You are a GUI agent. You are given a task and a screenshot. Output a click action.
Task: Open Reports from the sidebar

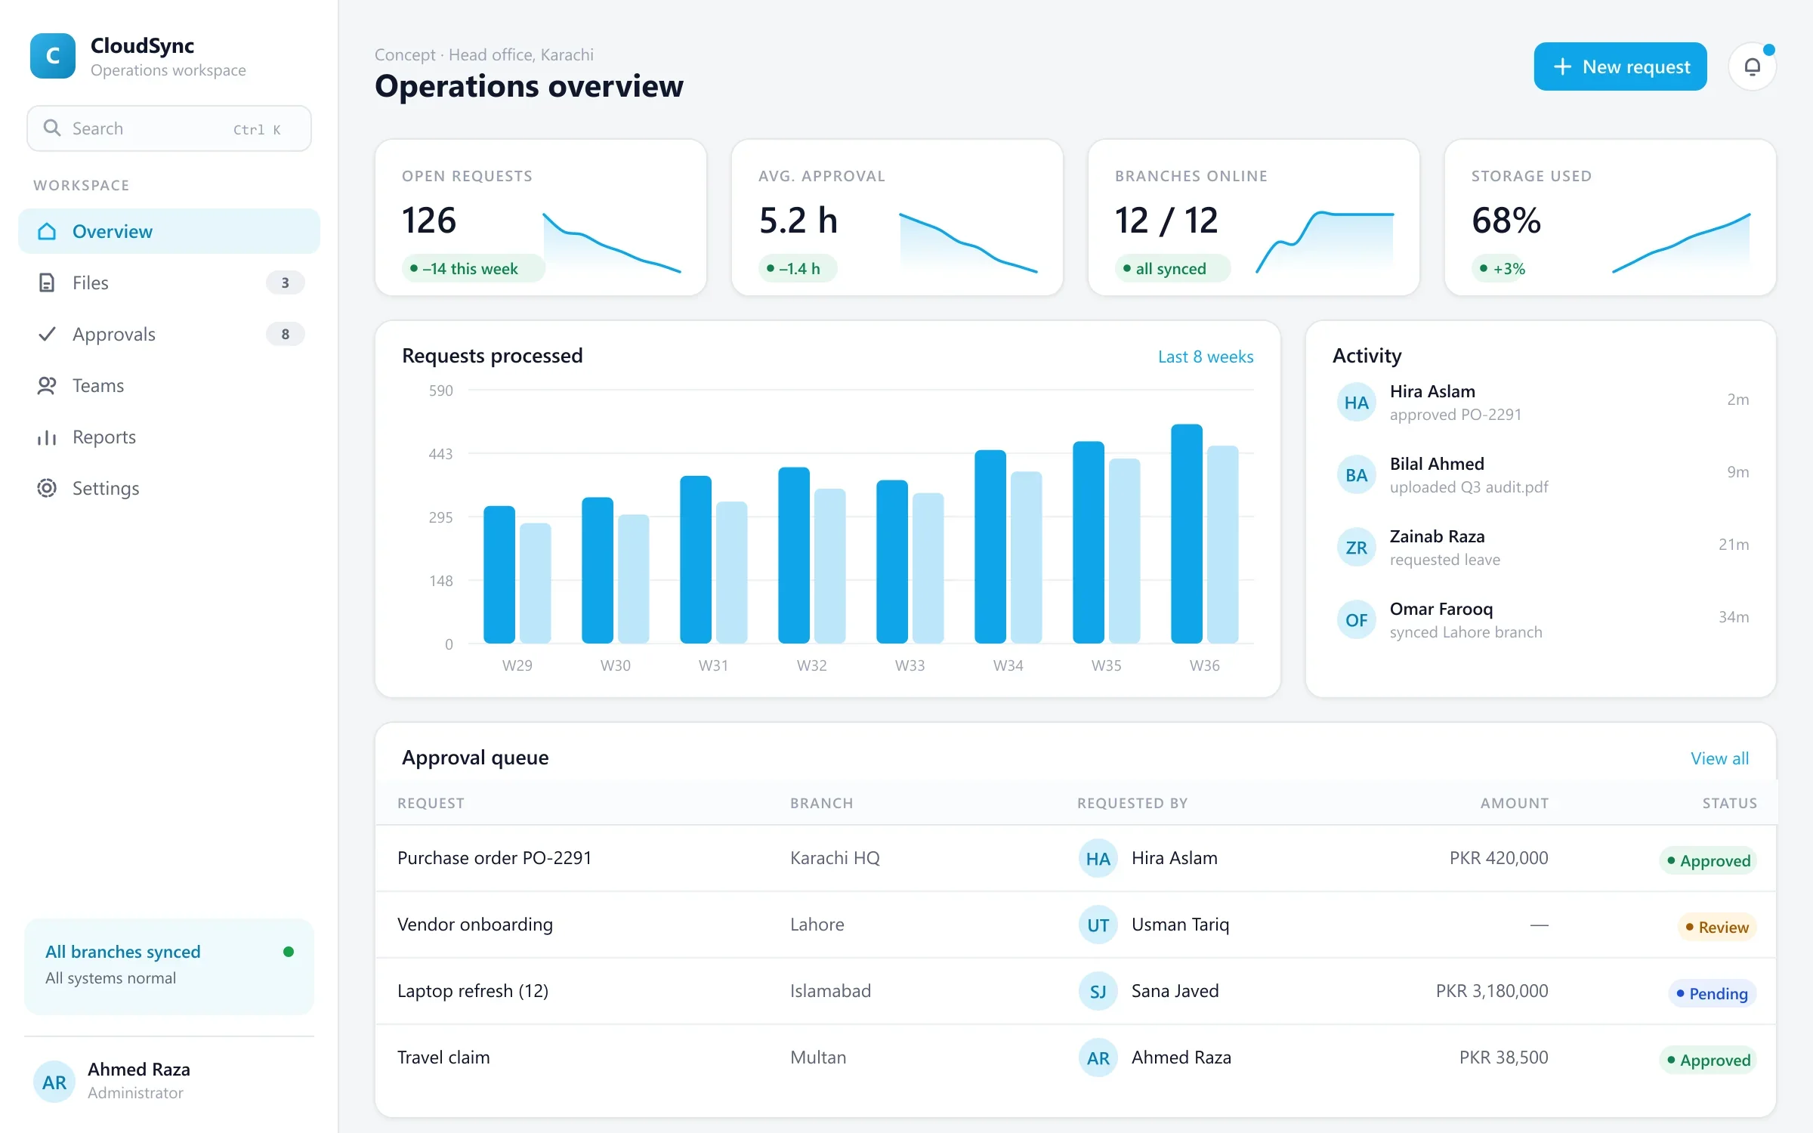(x=169, y=437)
